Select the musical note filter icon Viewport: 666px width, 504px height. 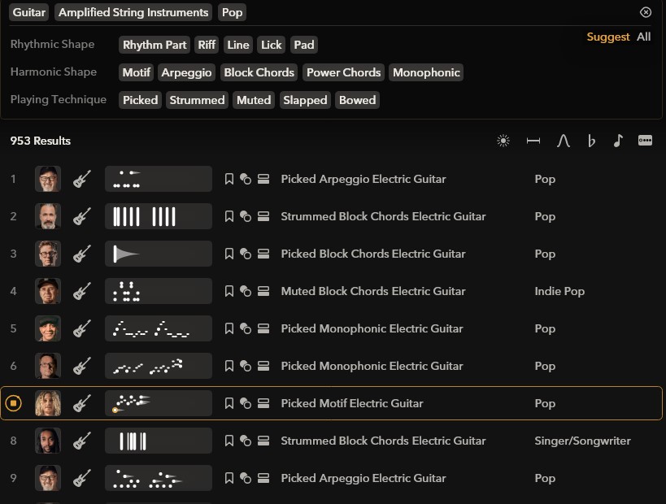(618, 141)
